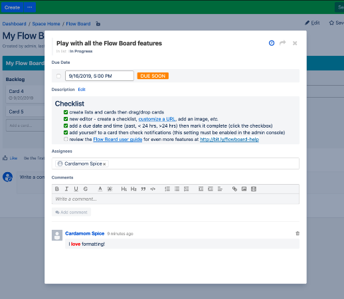Screen dimensions: 344x299
Task: Apply strikethrough formatting to comment
Action: pos(86,189)
